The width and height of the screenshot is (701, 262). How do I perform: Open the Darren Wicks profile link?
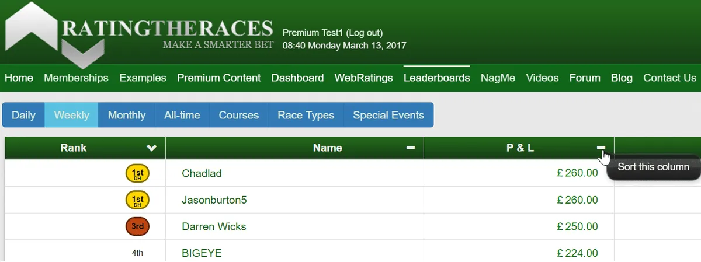pyautogui.click(x=214, y=226)
